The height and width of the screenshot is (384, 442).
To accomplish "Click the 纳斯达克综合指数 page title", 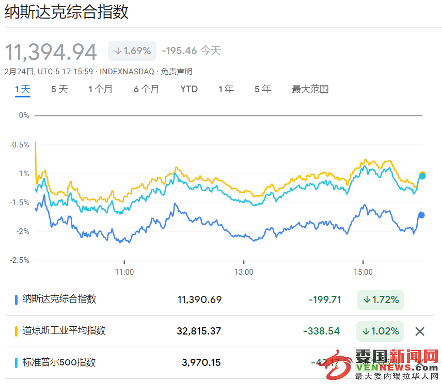I will (x=67, y=12).
